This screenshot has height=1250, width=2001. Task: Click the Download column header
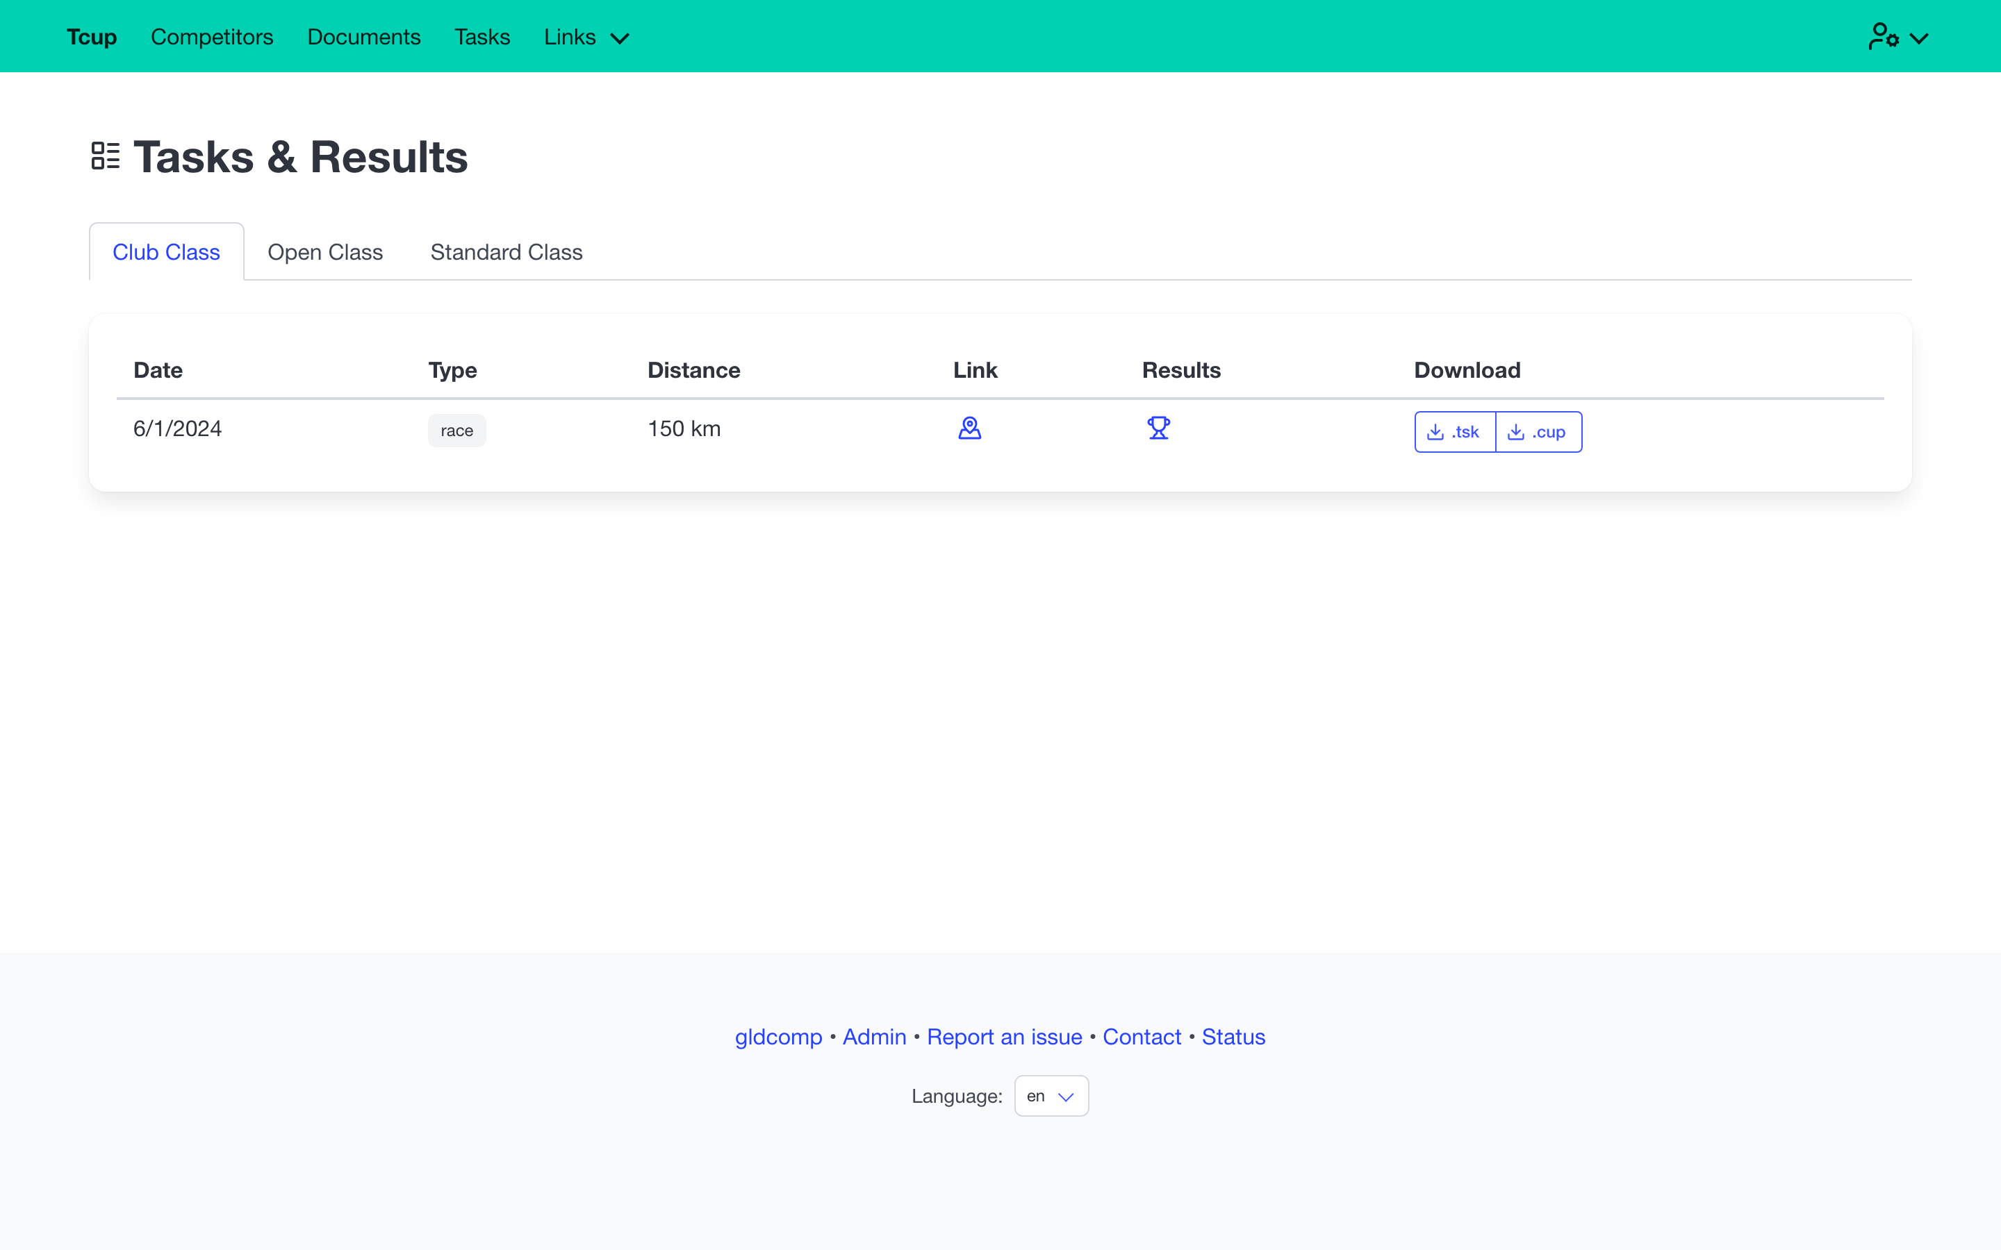1467,370
